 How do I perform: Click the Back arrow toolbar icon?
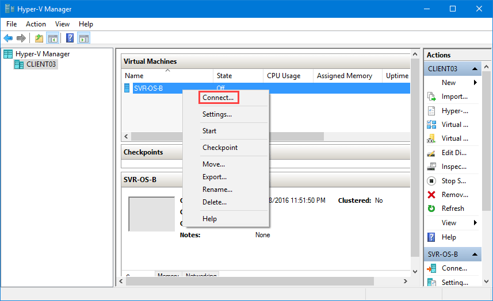coord(8,38)
